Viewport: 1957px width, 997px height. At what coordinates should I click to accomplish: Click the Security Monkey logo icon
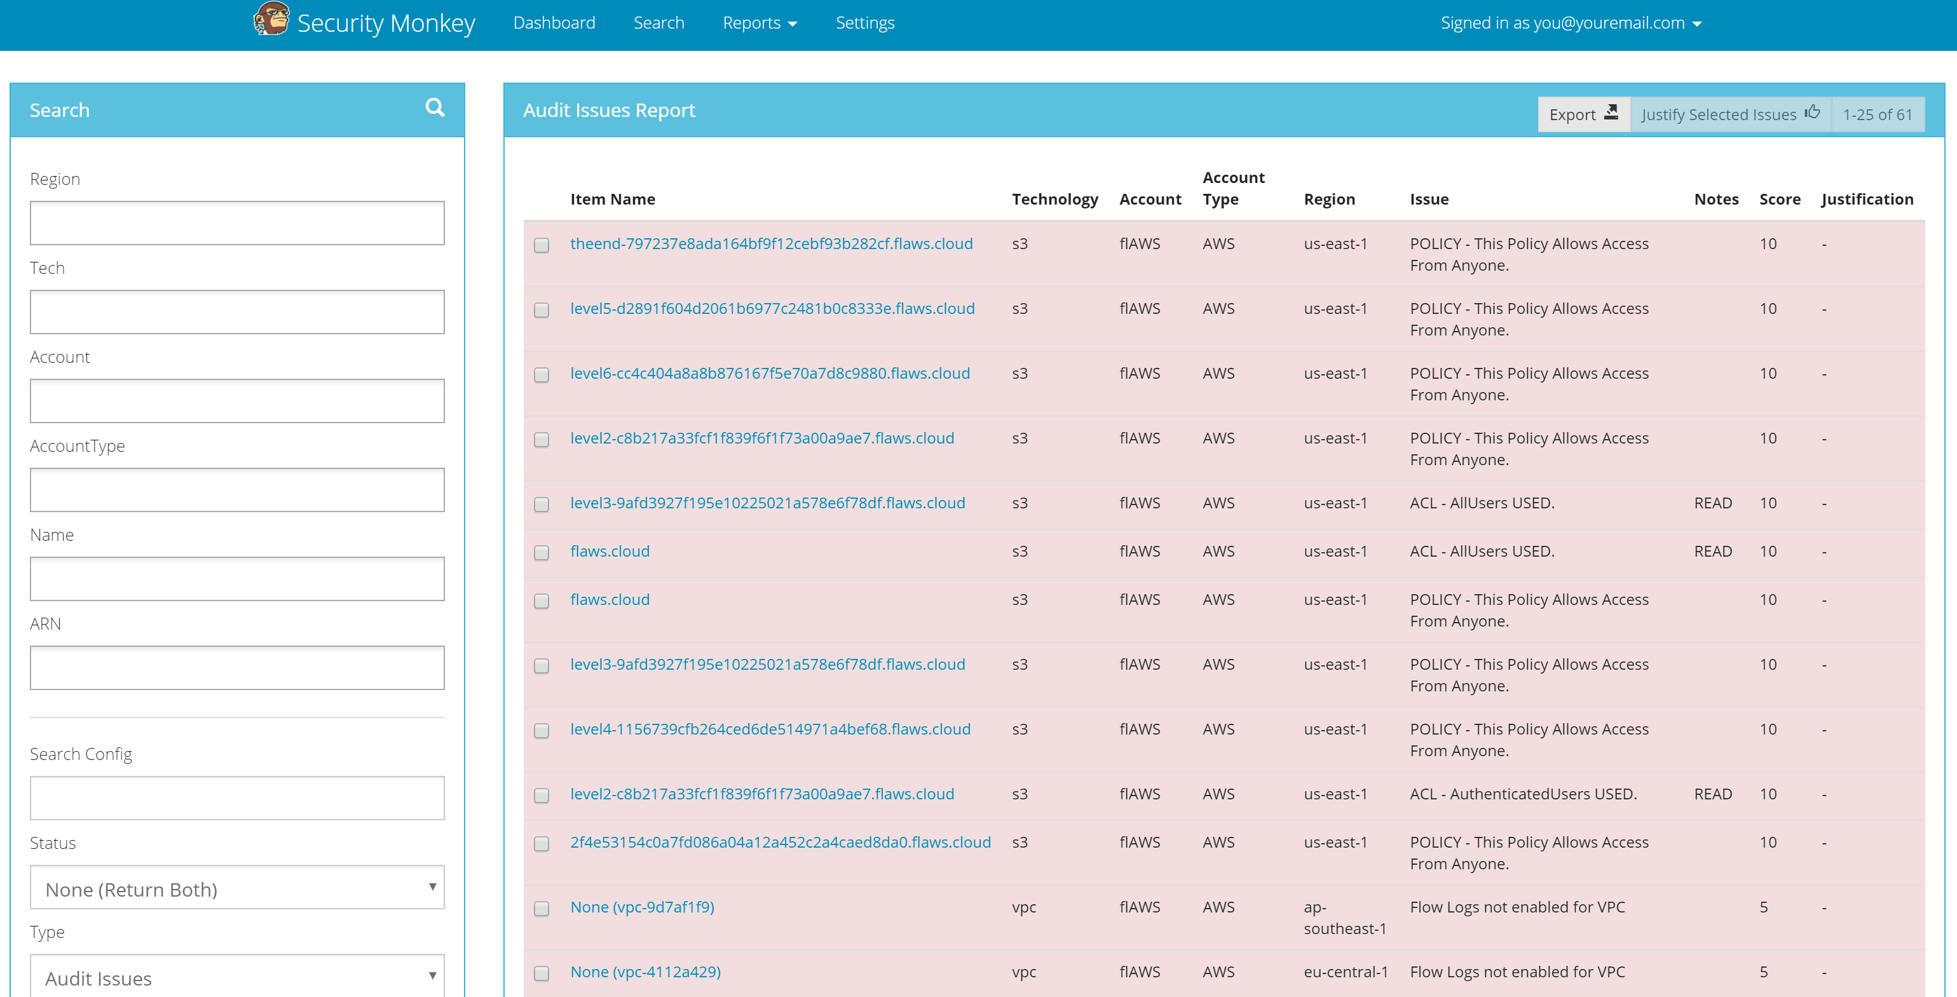tap(271, 19)
